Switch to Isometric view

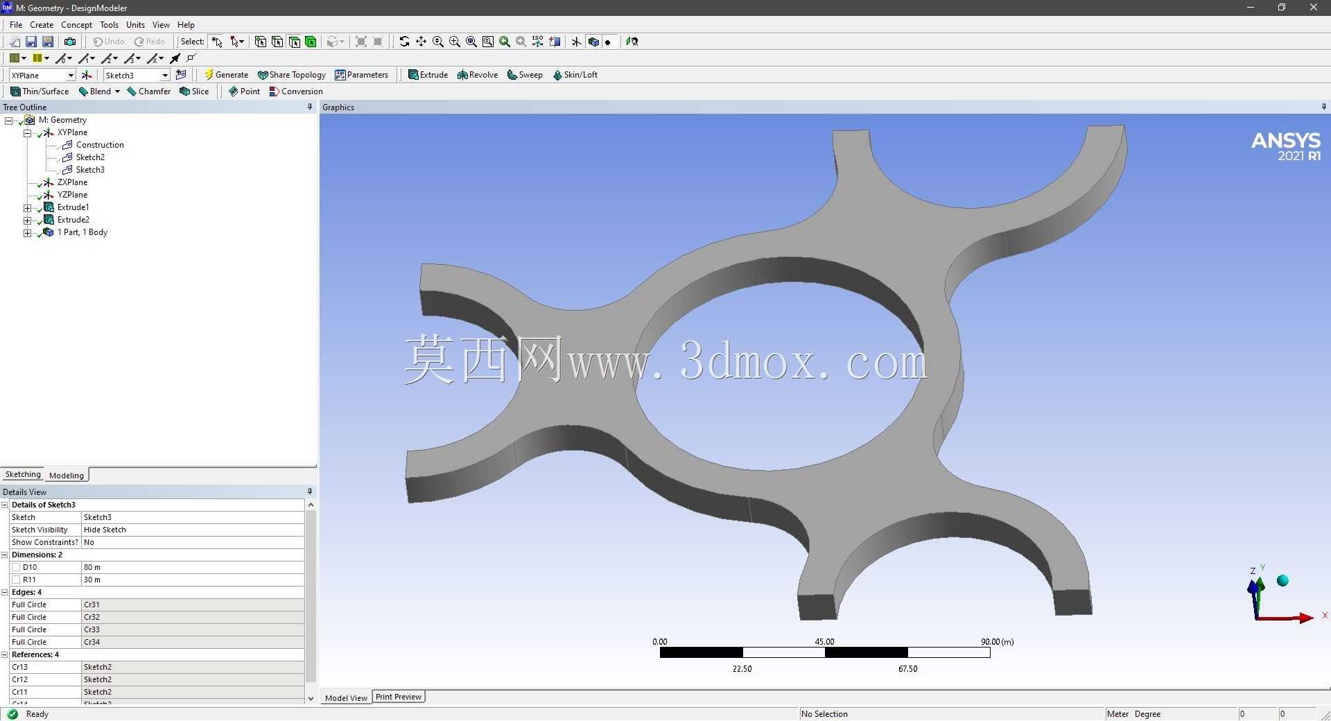(x=538, y=42)
